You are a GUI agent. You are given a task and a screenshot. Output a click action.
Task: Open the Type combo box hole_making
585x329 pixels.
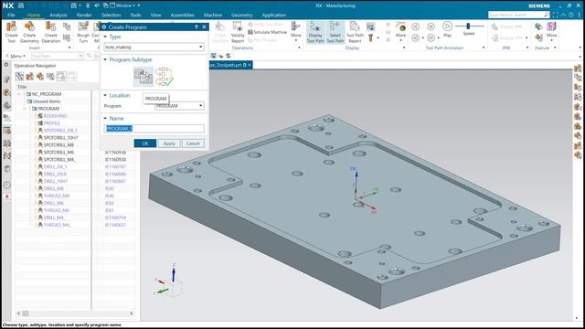pyautogui.click(x=154, y=47)
